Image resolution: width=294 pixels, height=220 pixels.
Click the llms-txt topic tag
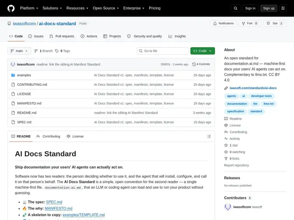268,104
